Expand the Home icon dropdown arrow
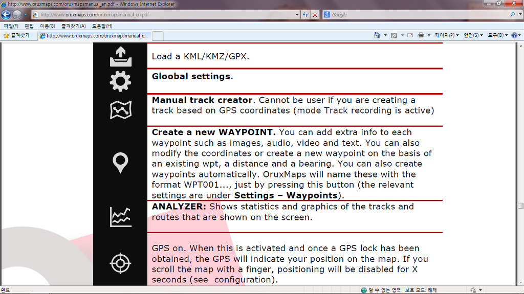The image size is (524, 294). point(385,35)
